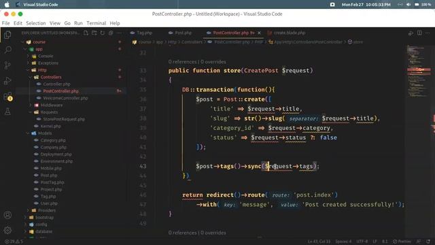Click Ln 43 cursor position in status bar

coord(318,242)
